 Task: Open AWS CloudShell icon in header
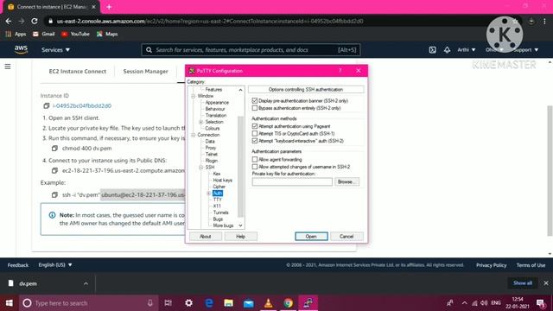pos(432,50)
